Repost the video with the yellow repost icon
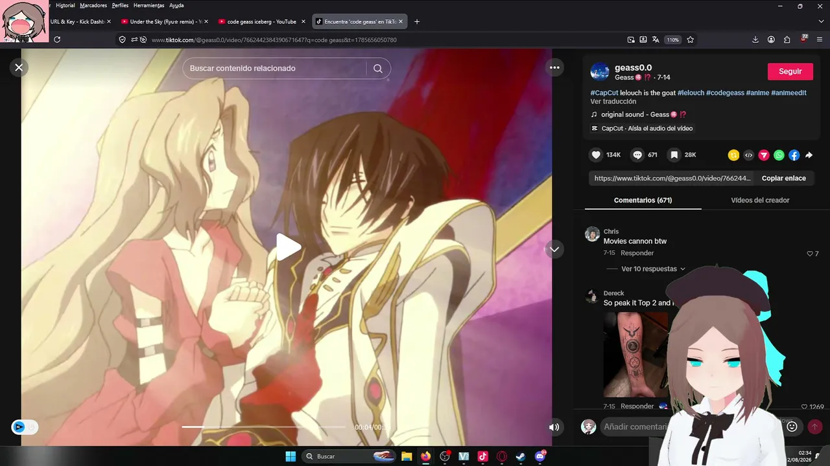The width and height of the screenshot is (830, 466). point(733,155)
